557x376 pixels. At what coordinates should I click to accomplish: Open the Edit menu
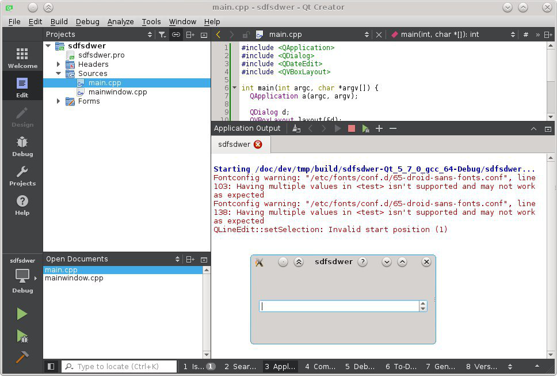pyautogui.click(x=35, y=22)
